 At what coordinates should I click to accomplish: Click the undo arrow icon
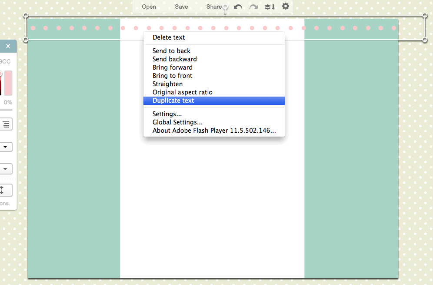(x=238, y=7)
